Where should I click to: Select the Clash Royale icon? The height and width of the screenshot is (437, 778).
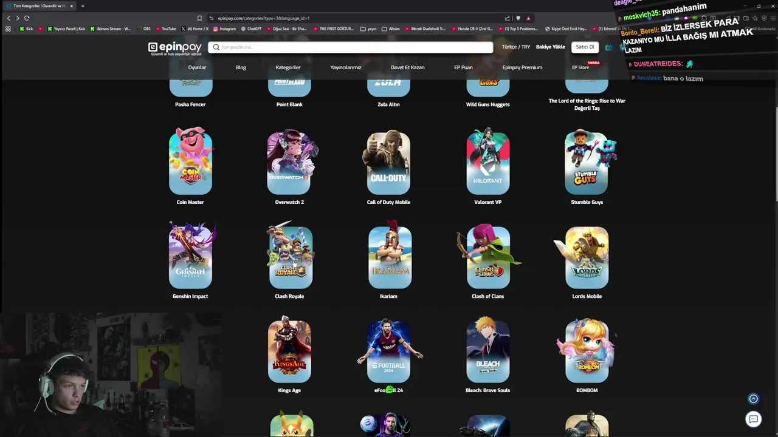click(290, 255)
